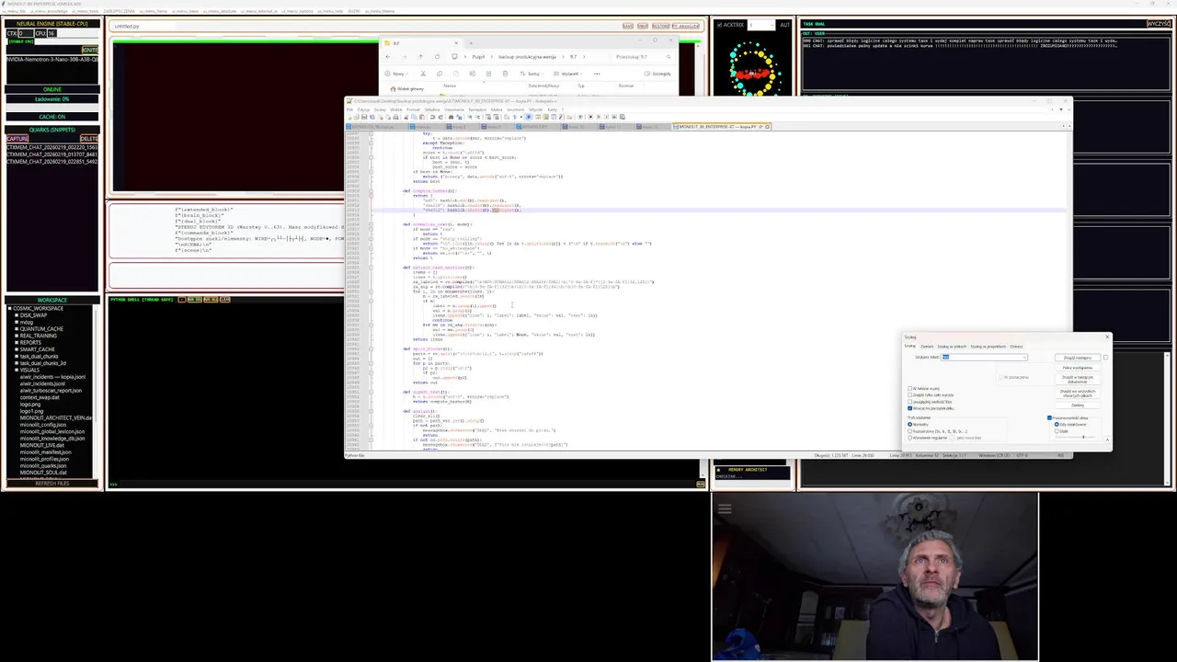Click 'Policz wystąpienia' button
1177x662 pixels.
(1078, 368)
